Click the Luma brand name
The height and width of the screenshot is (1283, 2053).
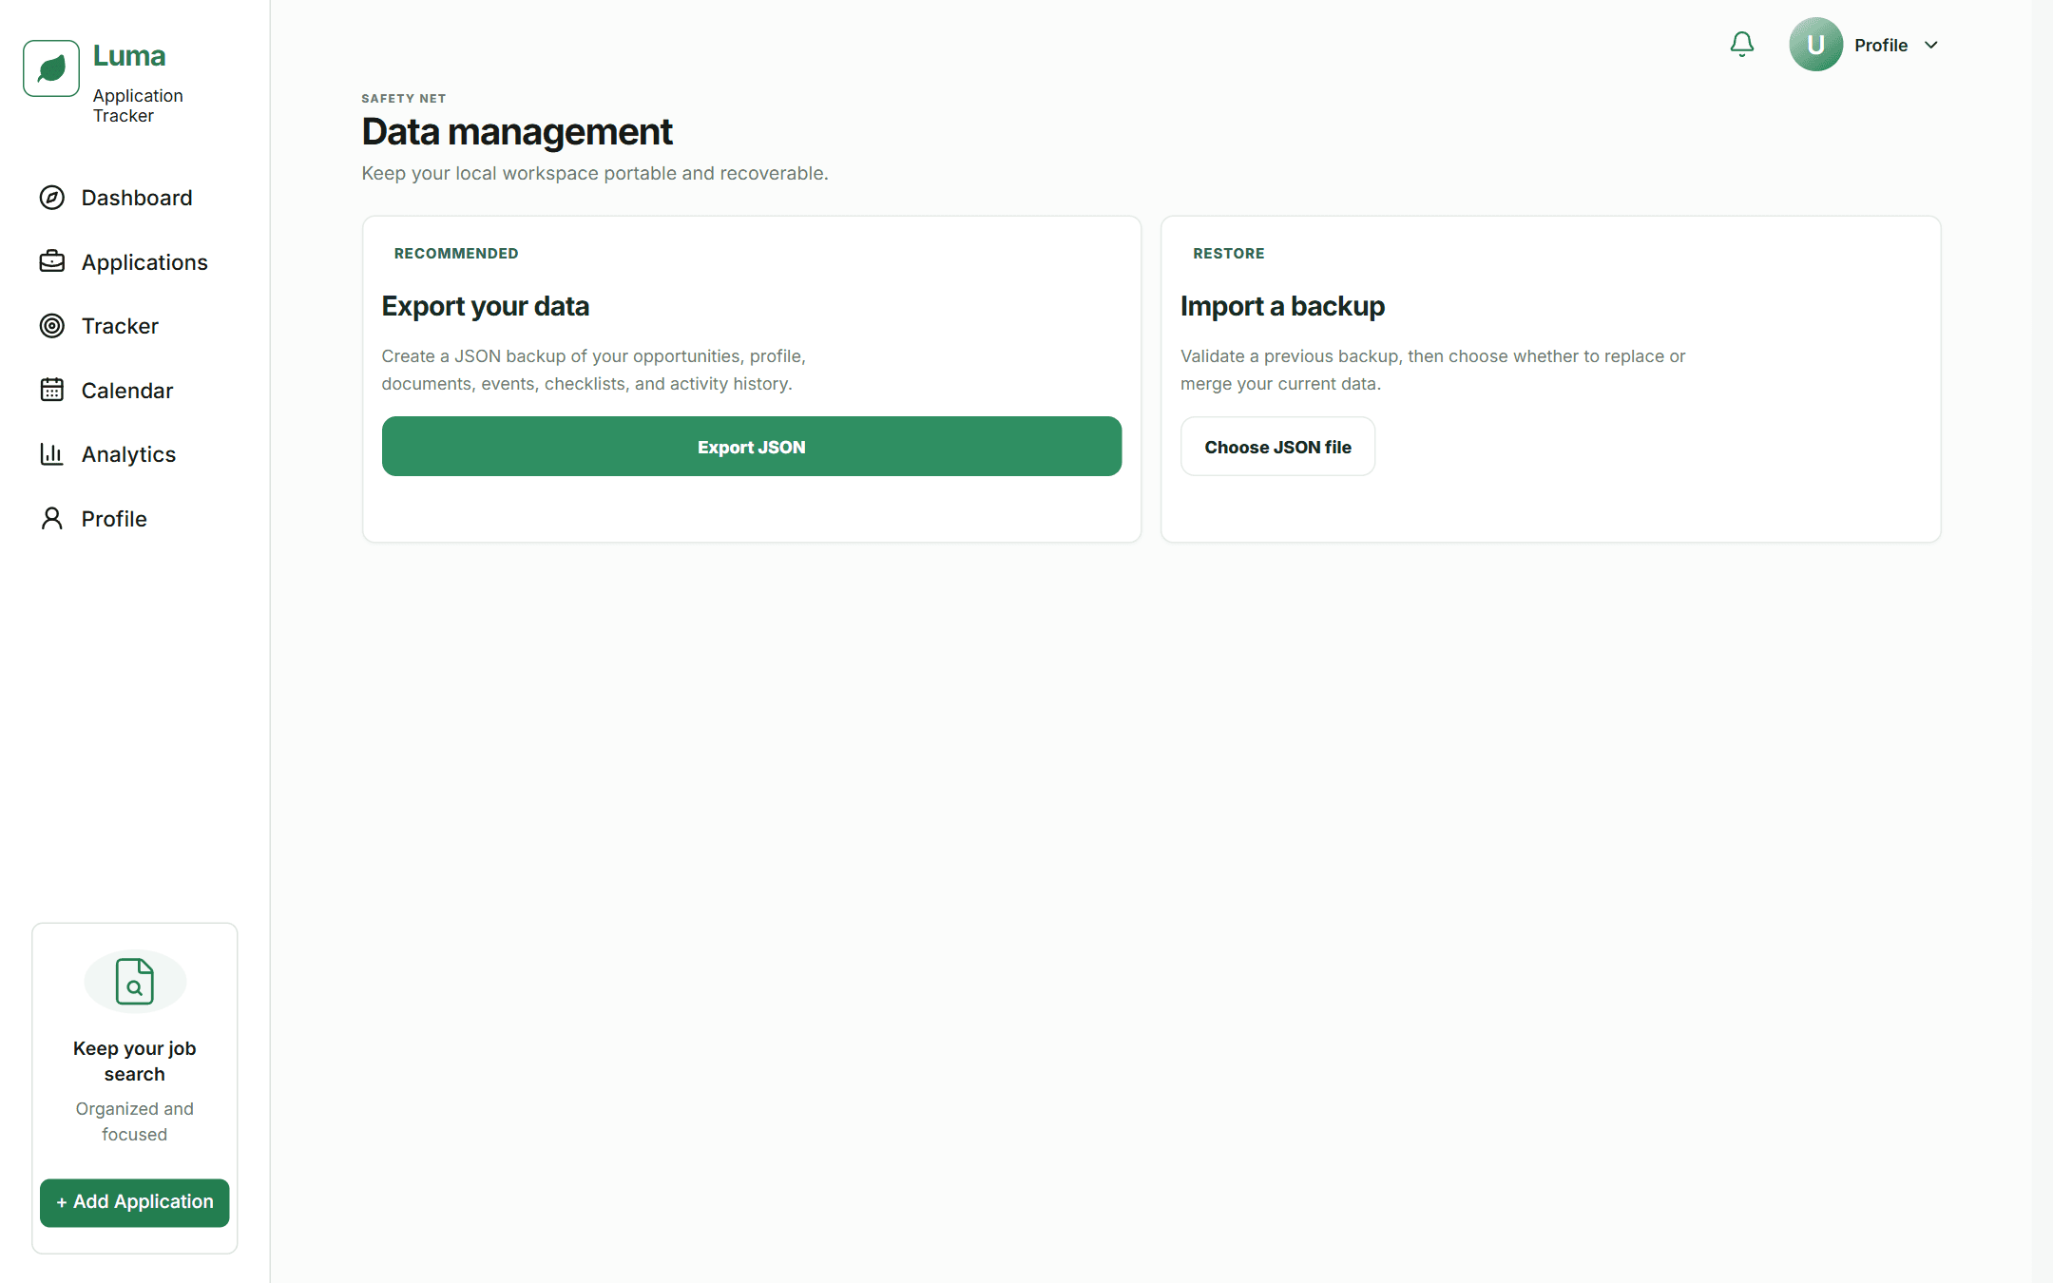pyautogui.click(x=129, y=56)
